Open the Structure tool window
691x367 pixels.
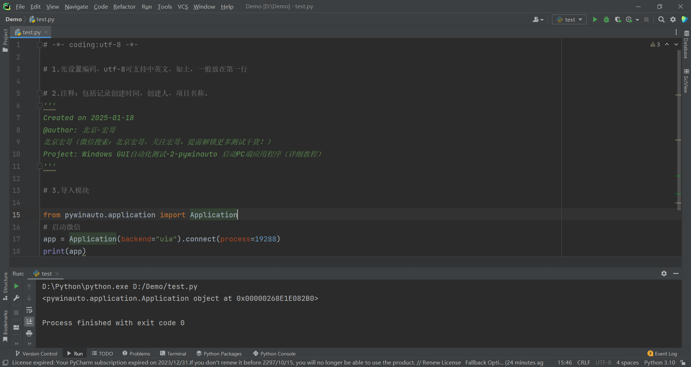[x=5, y=286]
